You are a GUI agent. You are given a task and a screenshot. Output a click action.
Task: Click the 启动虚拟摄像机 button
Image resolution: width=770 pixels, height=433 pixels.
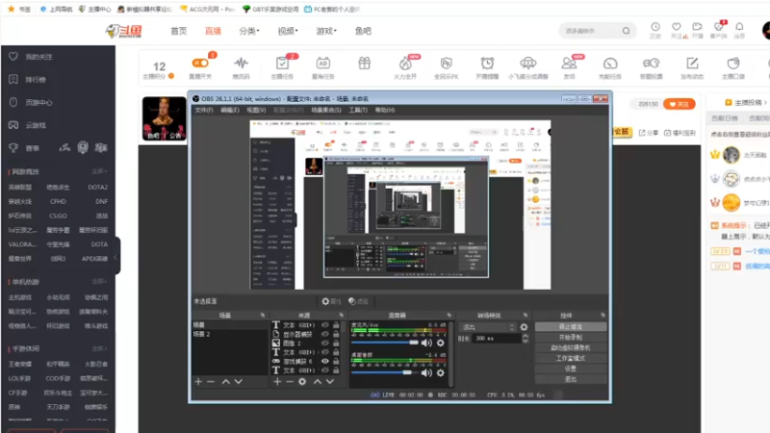click(571, 347)
